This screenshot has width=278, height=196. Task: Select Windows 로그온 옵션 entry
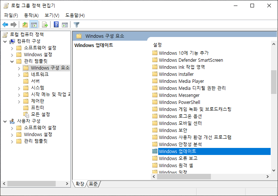point(180,116)
